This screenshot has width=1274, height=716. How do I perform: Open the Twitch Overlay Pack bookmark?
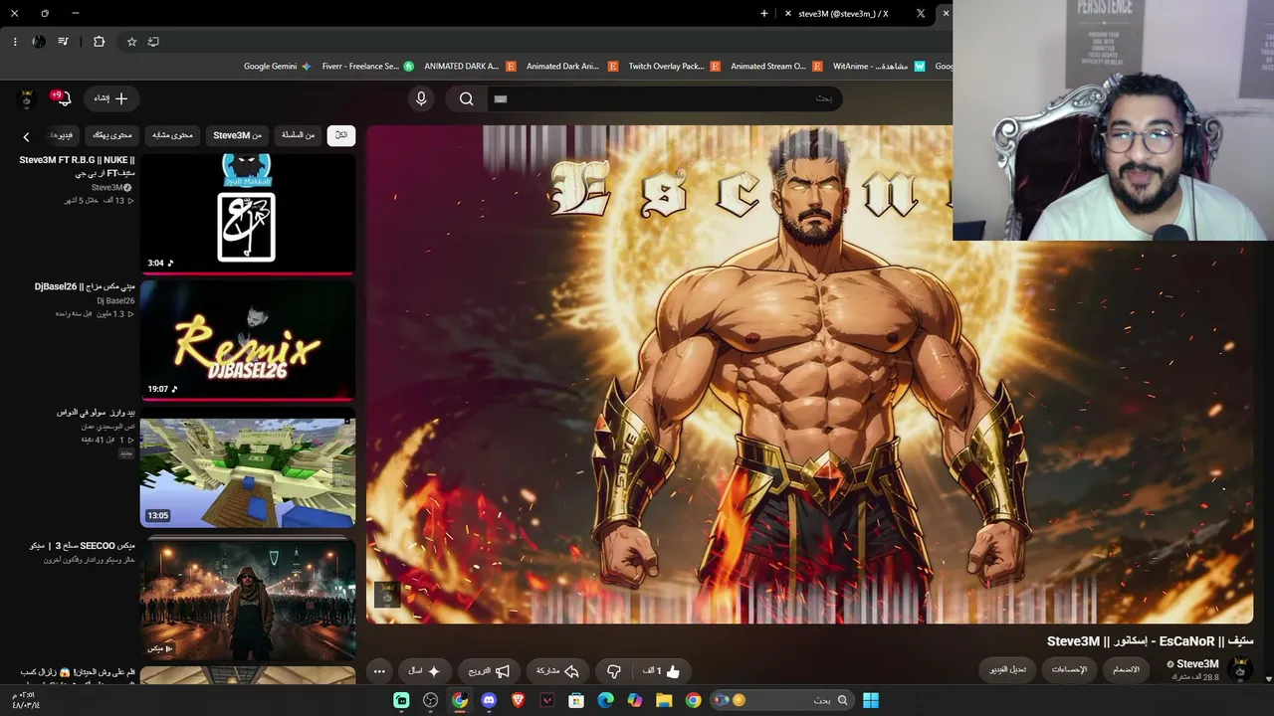click(x=674, y=67)
